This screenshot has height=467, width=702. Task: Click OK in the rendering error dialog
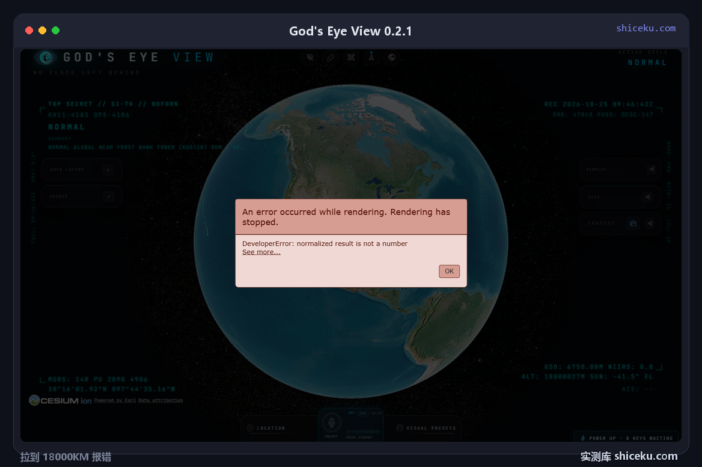coord(449,271)
